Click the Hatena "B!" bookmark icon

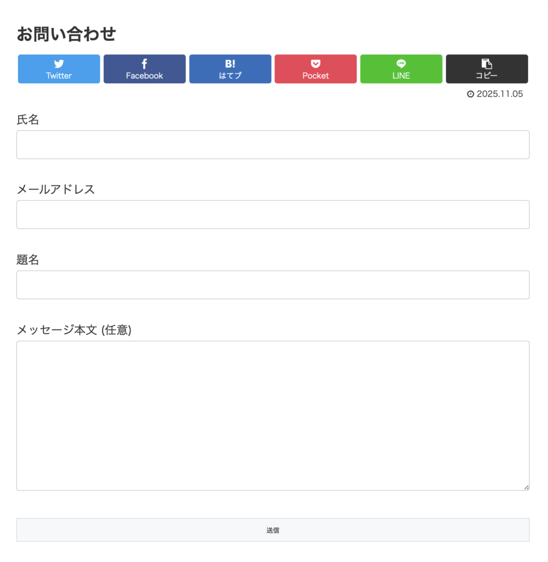[x=230, y=64]
